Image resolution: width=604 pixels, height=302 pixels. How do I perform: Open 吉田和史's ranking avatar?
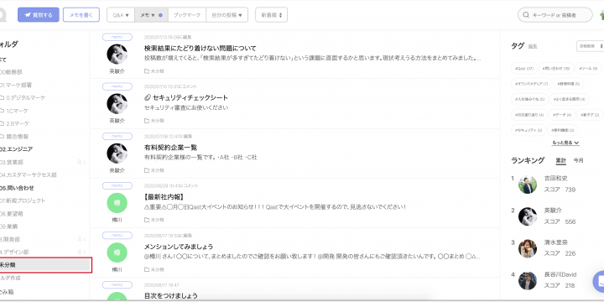point(528,185)
